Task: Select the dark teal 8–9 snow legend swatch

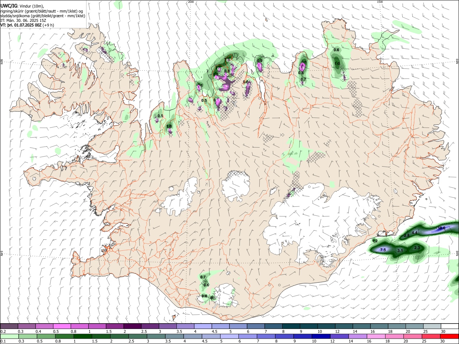Action: pyautogui.click(x=291, y=326)
